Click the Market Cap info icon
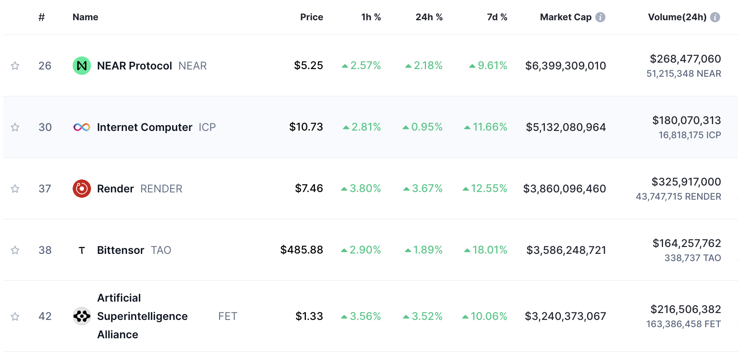The image size is (738, 352). (x=600, y=17)
